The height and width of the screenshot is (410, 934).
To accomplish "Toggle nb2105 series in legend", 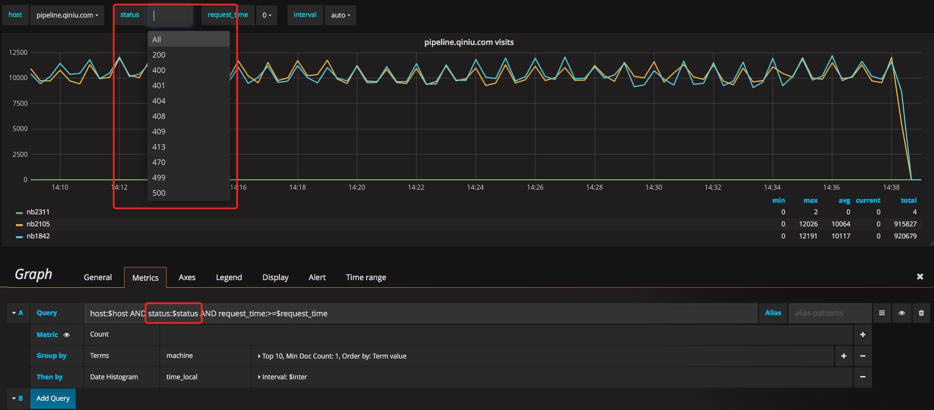I will click(x=38, y=224).
